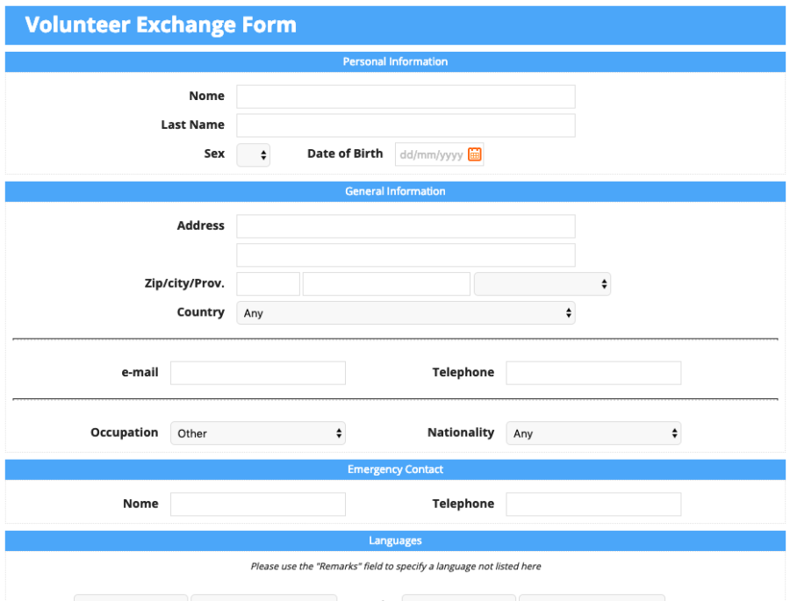Click the Personal Information section header
This screenshot has height=601, width=790.
pyautogui.click(x=395, y=61)
